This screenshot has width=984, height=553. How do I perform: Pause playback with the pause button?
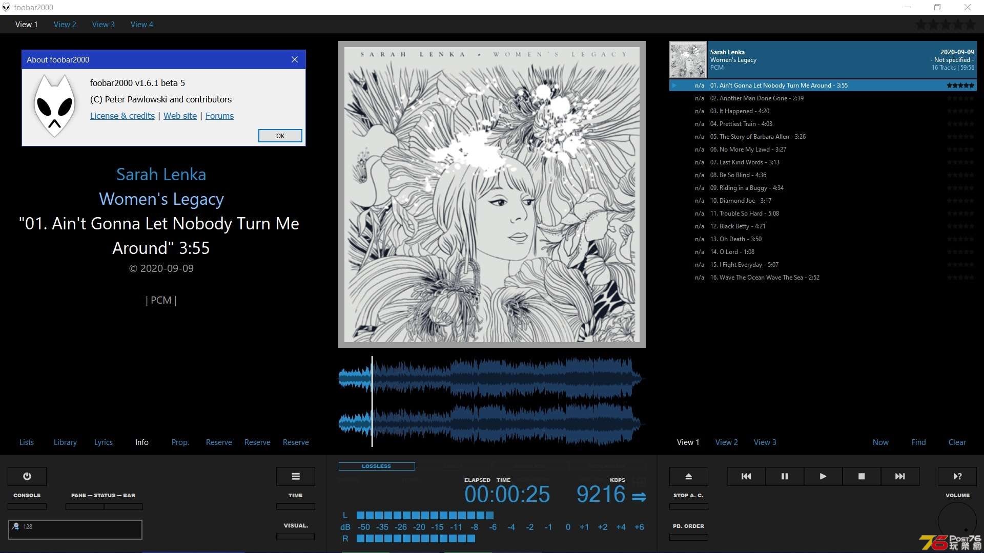pos(785,476)
